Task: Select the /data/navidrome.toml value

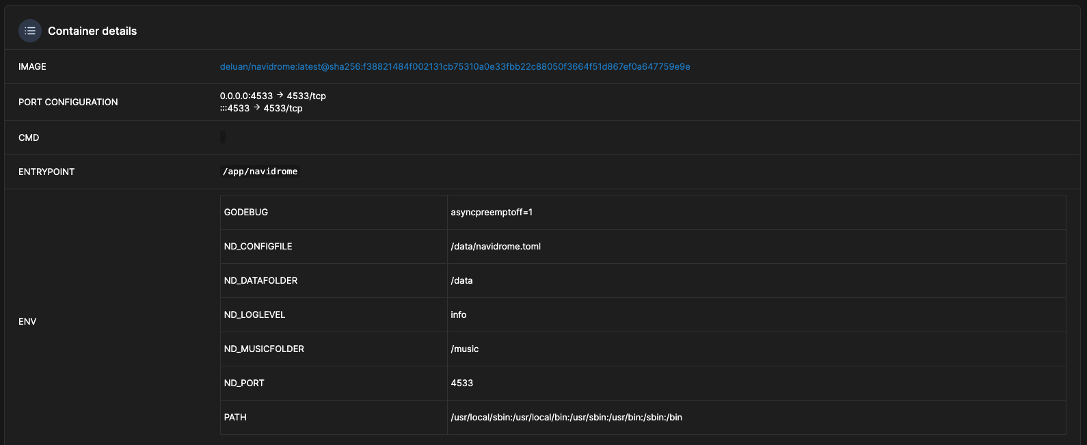Action: point(496,246)
